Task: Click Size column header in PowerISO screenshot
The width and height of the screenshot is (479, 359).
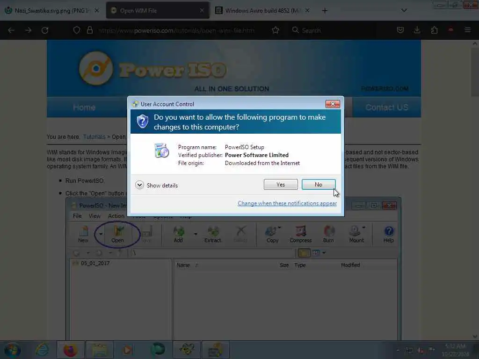Action: click(x=284, y=265)
